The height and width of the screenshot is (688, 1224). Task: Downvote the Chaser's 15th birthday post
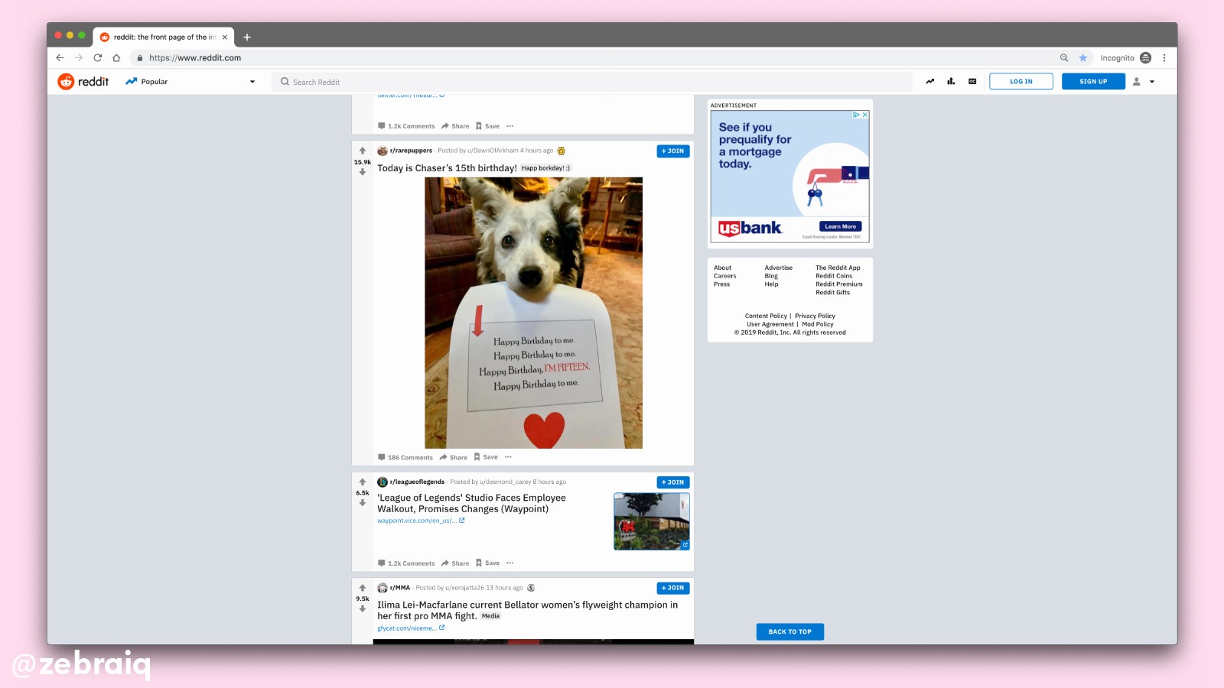click(x=363, y=172)
